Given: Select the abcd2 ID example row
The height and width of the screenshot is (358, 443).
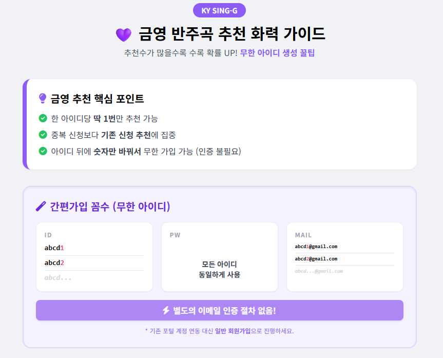Looking at the screenshot, I should tap(94, 263).
